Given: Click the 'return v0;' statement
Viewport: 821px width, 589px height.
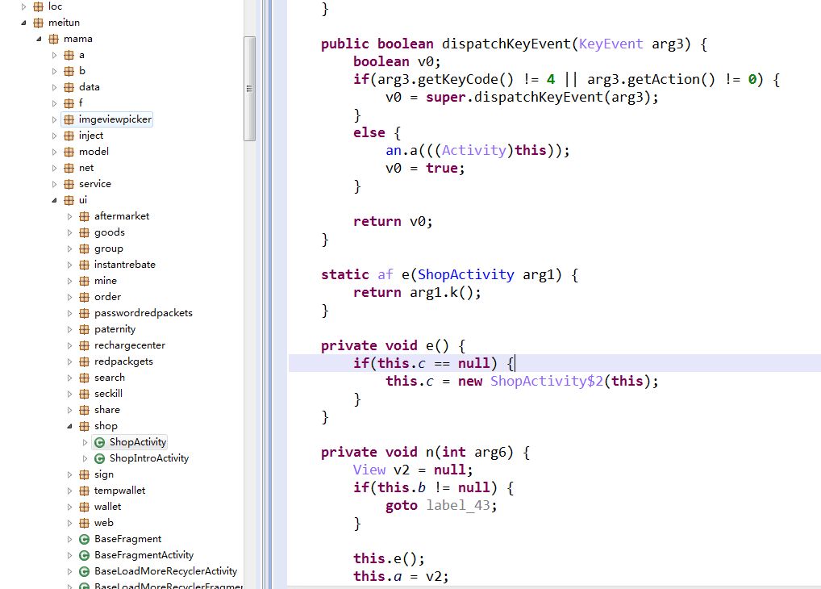Looking at the screenshot, I should 394,222.
